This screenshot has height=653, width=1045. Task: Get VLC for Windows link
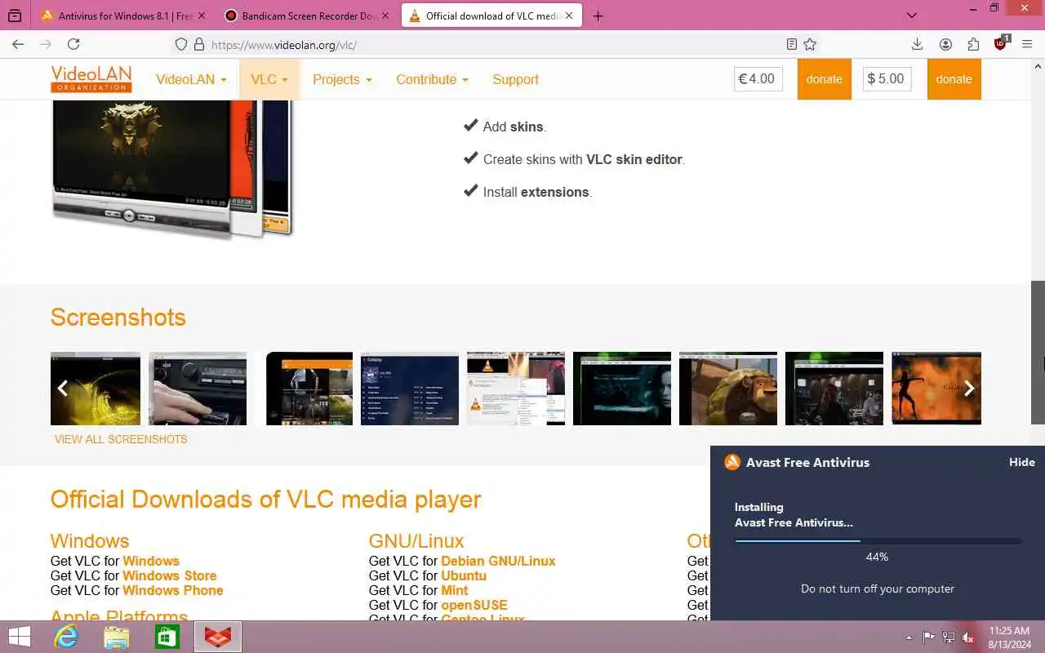point(151,561)
